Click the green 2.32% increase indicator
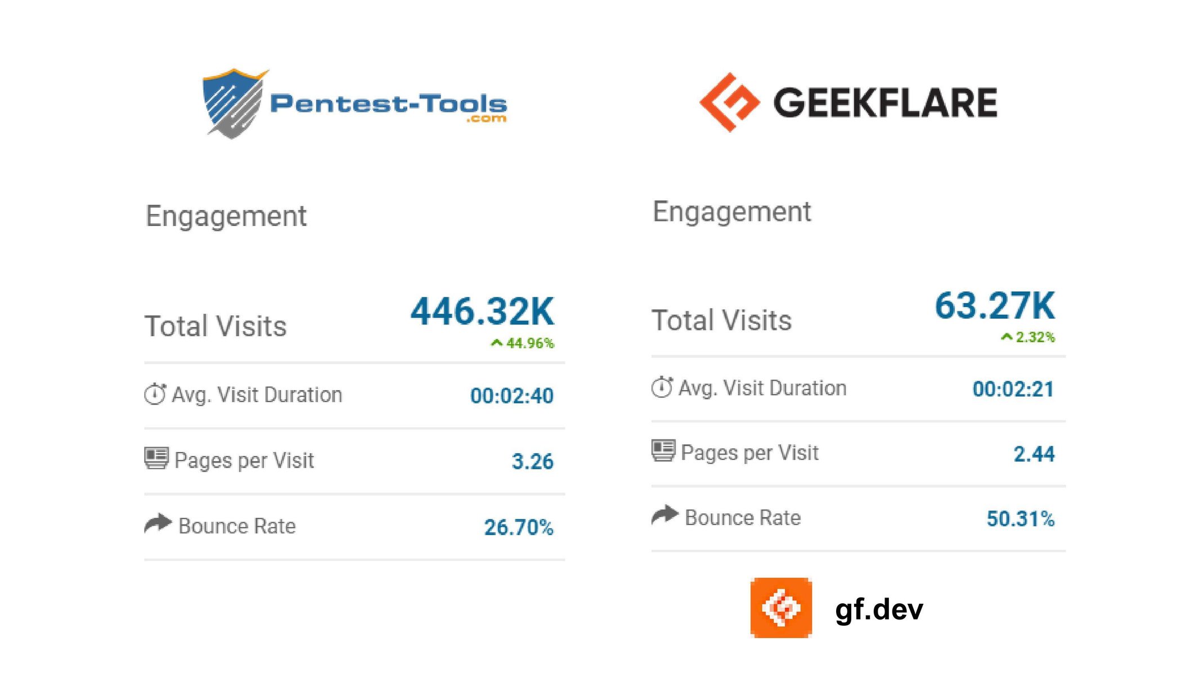1199x674 pixels. [1028, 337]
